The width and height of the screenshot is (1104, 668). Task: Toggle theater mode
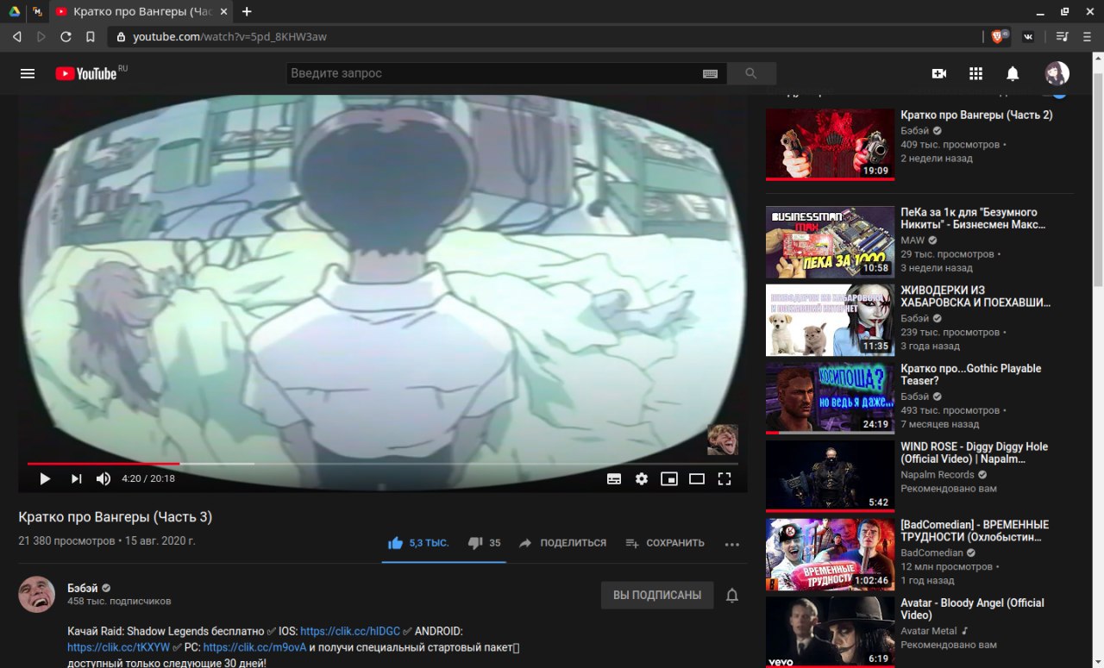(x=697, y=478)
